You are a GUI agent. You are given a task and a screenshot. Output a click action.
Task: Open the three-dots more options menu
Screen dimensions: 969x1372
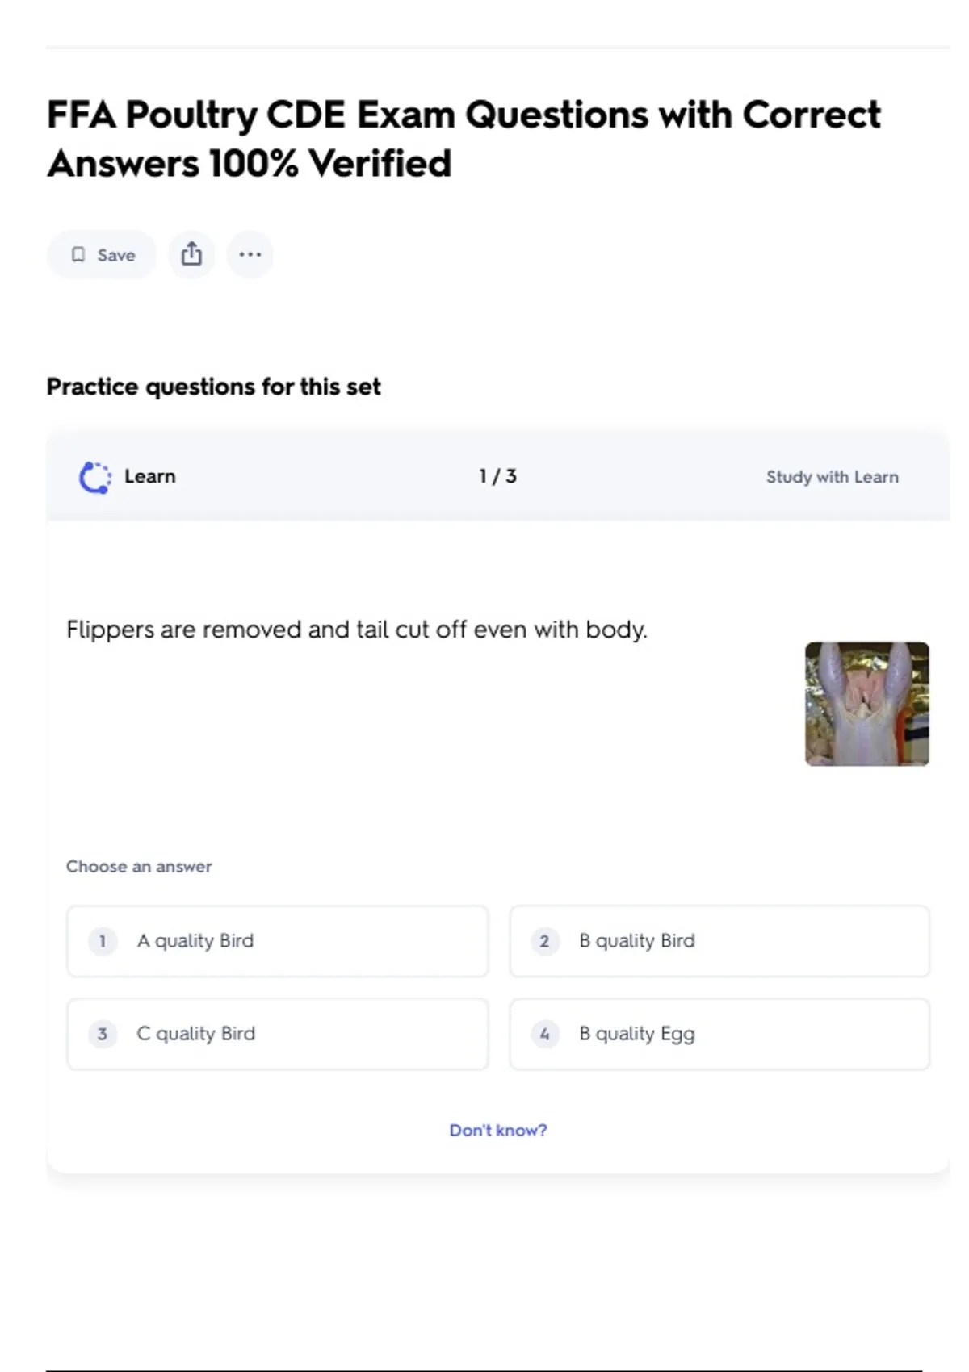click(250, 255)
